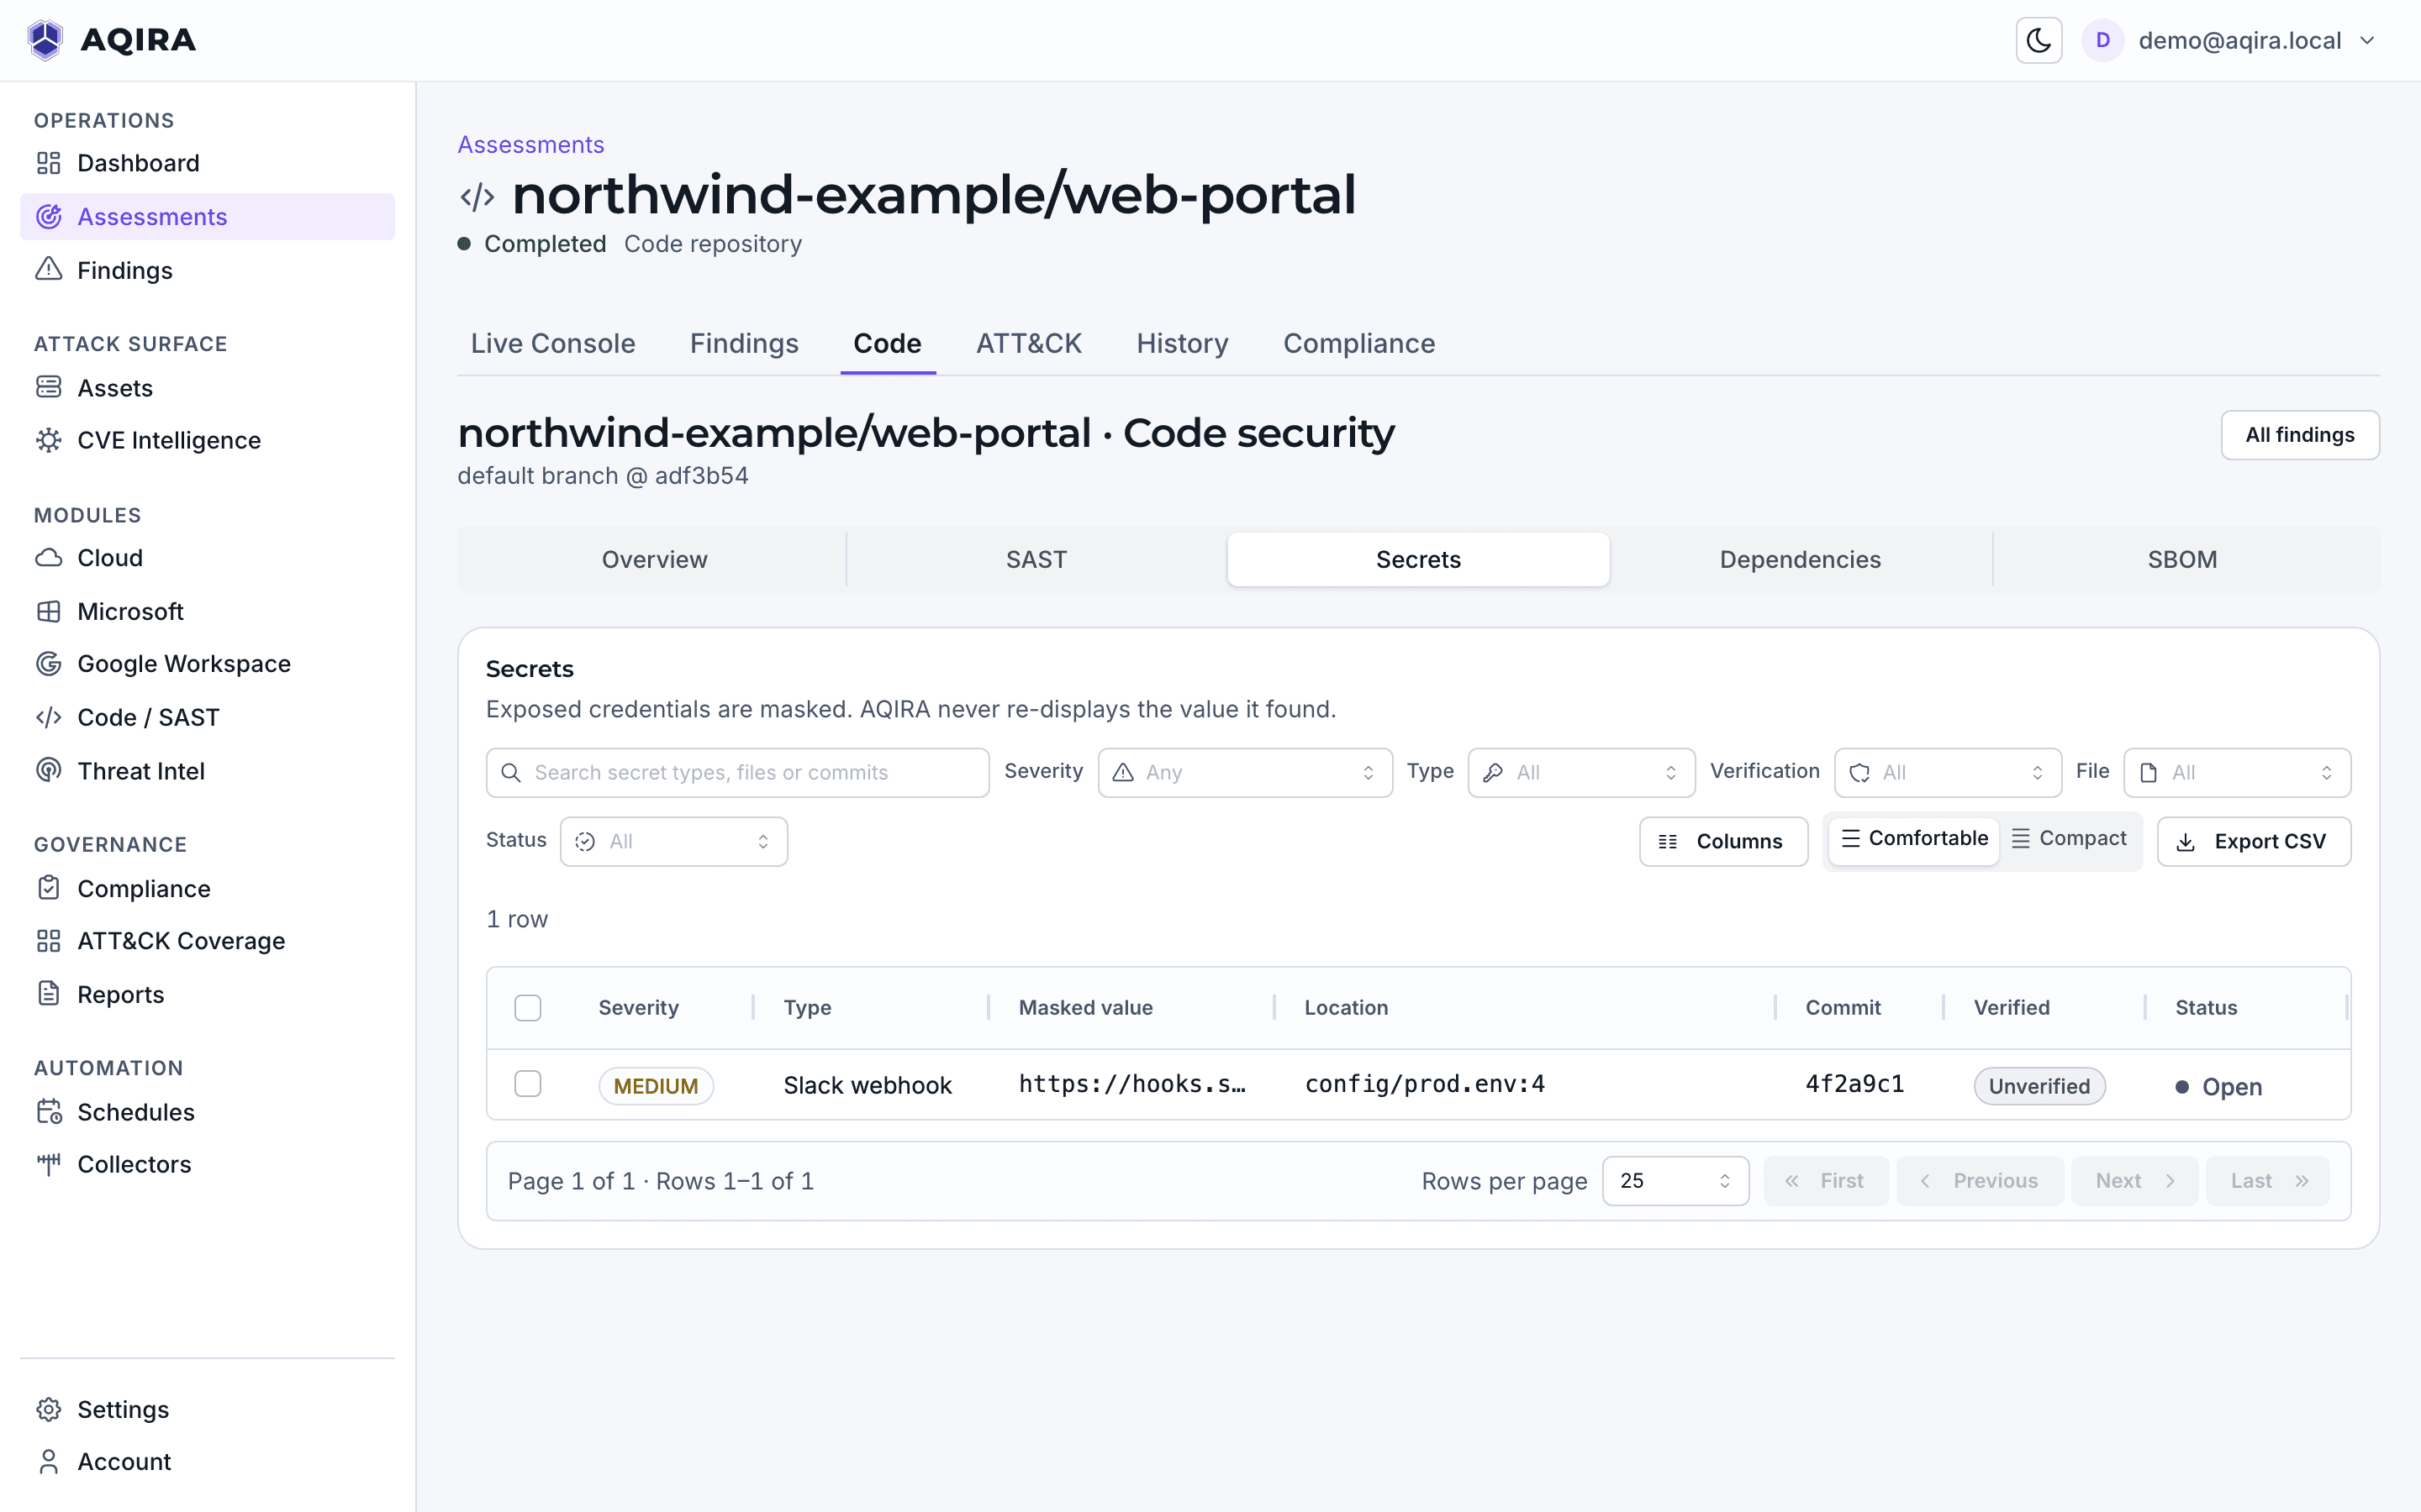Open the Verification filter dropdown
The image size is (2421, 1512).
1948,772
